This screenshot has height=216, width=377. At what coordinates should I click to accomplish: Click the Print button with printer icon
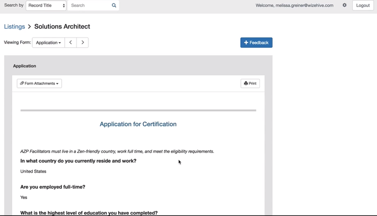pos(250,83)
